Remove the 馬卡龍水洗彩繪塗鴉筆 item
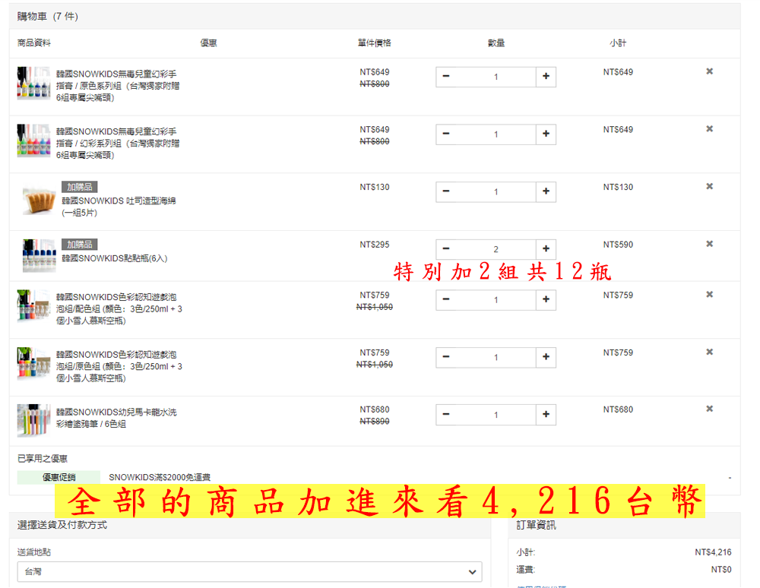 [709, 409]
